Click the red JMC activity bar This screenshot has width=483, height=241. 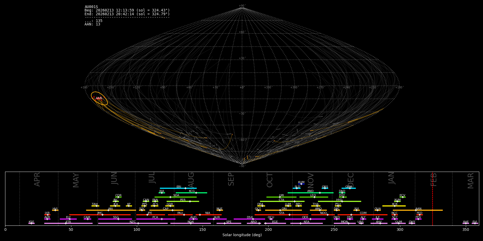click(x=100, y=215)
